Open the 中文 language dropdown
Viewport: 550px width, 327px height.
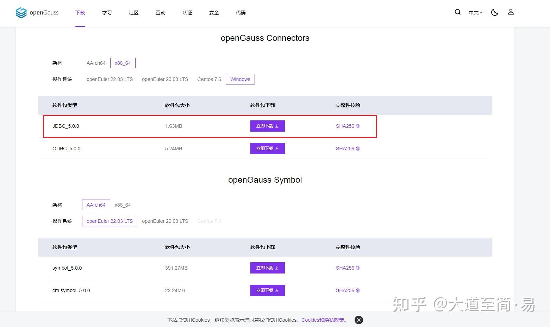[x=475, y=12]
